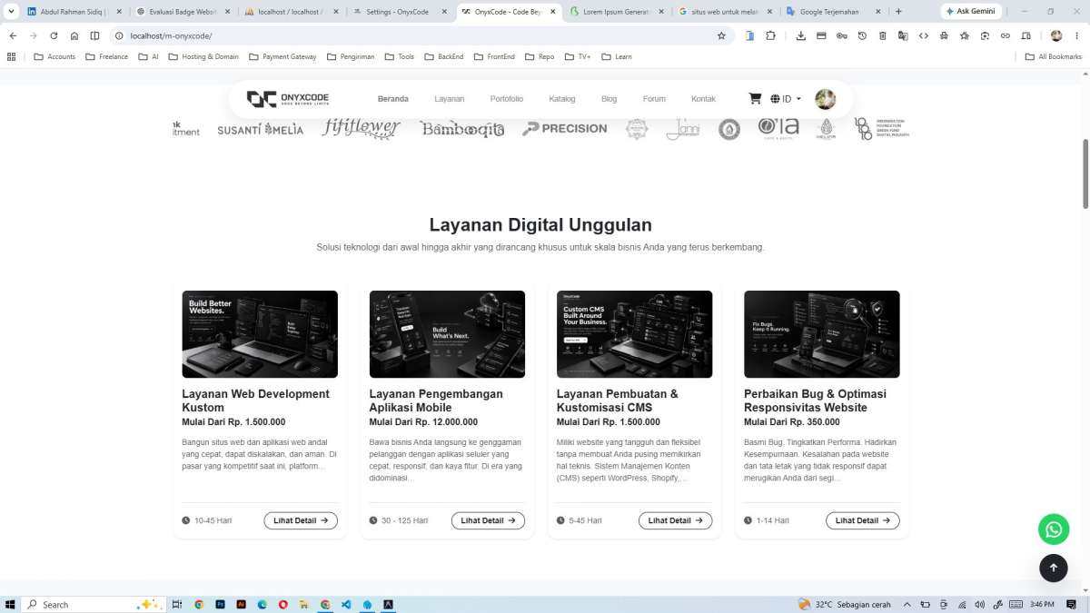Click the OnyxCode logo in navbar

click(x=288, y=99)
